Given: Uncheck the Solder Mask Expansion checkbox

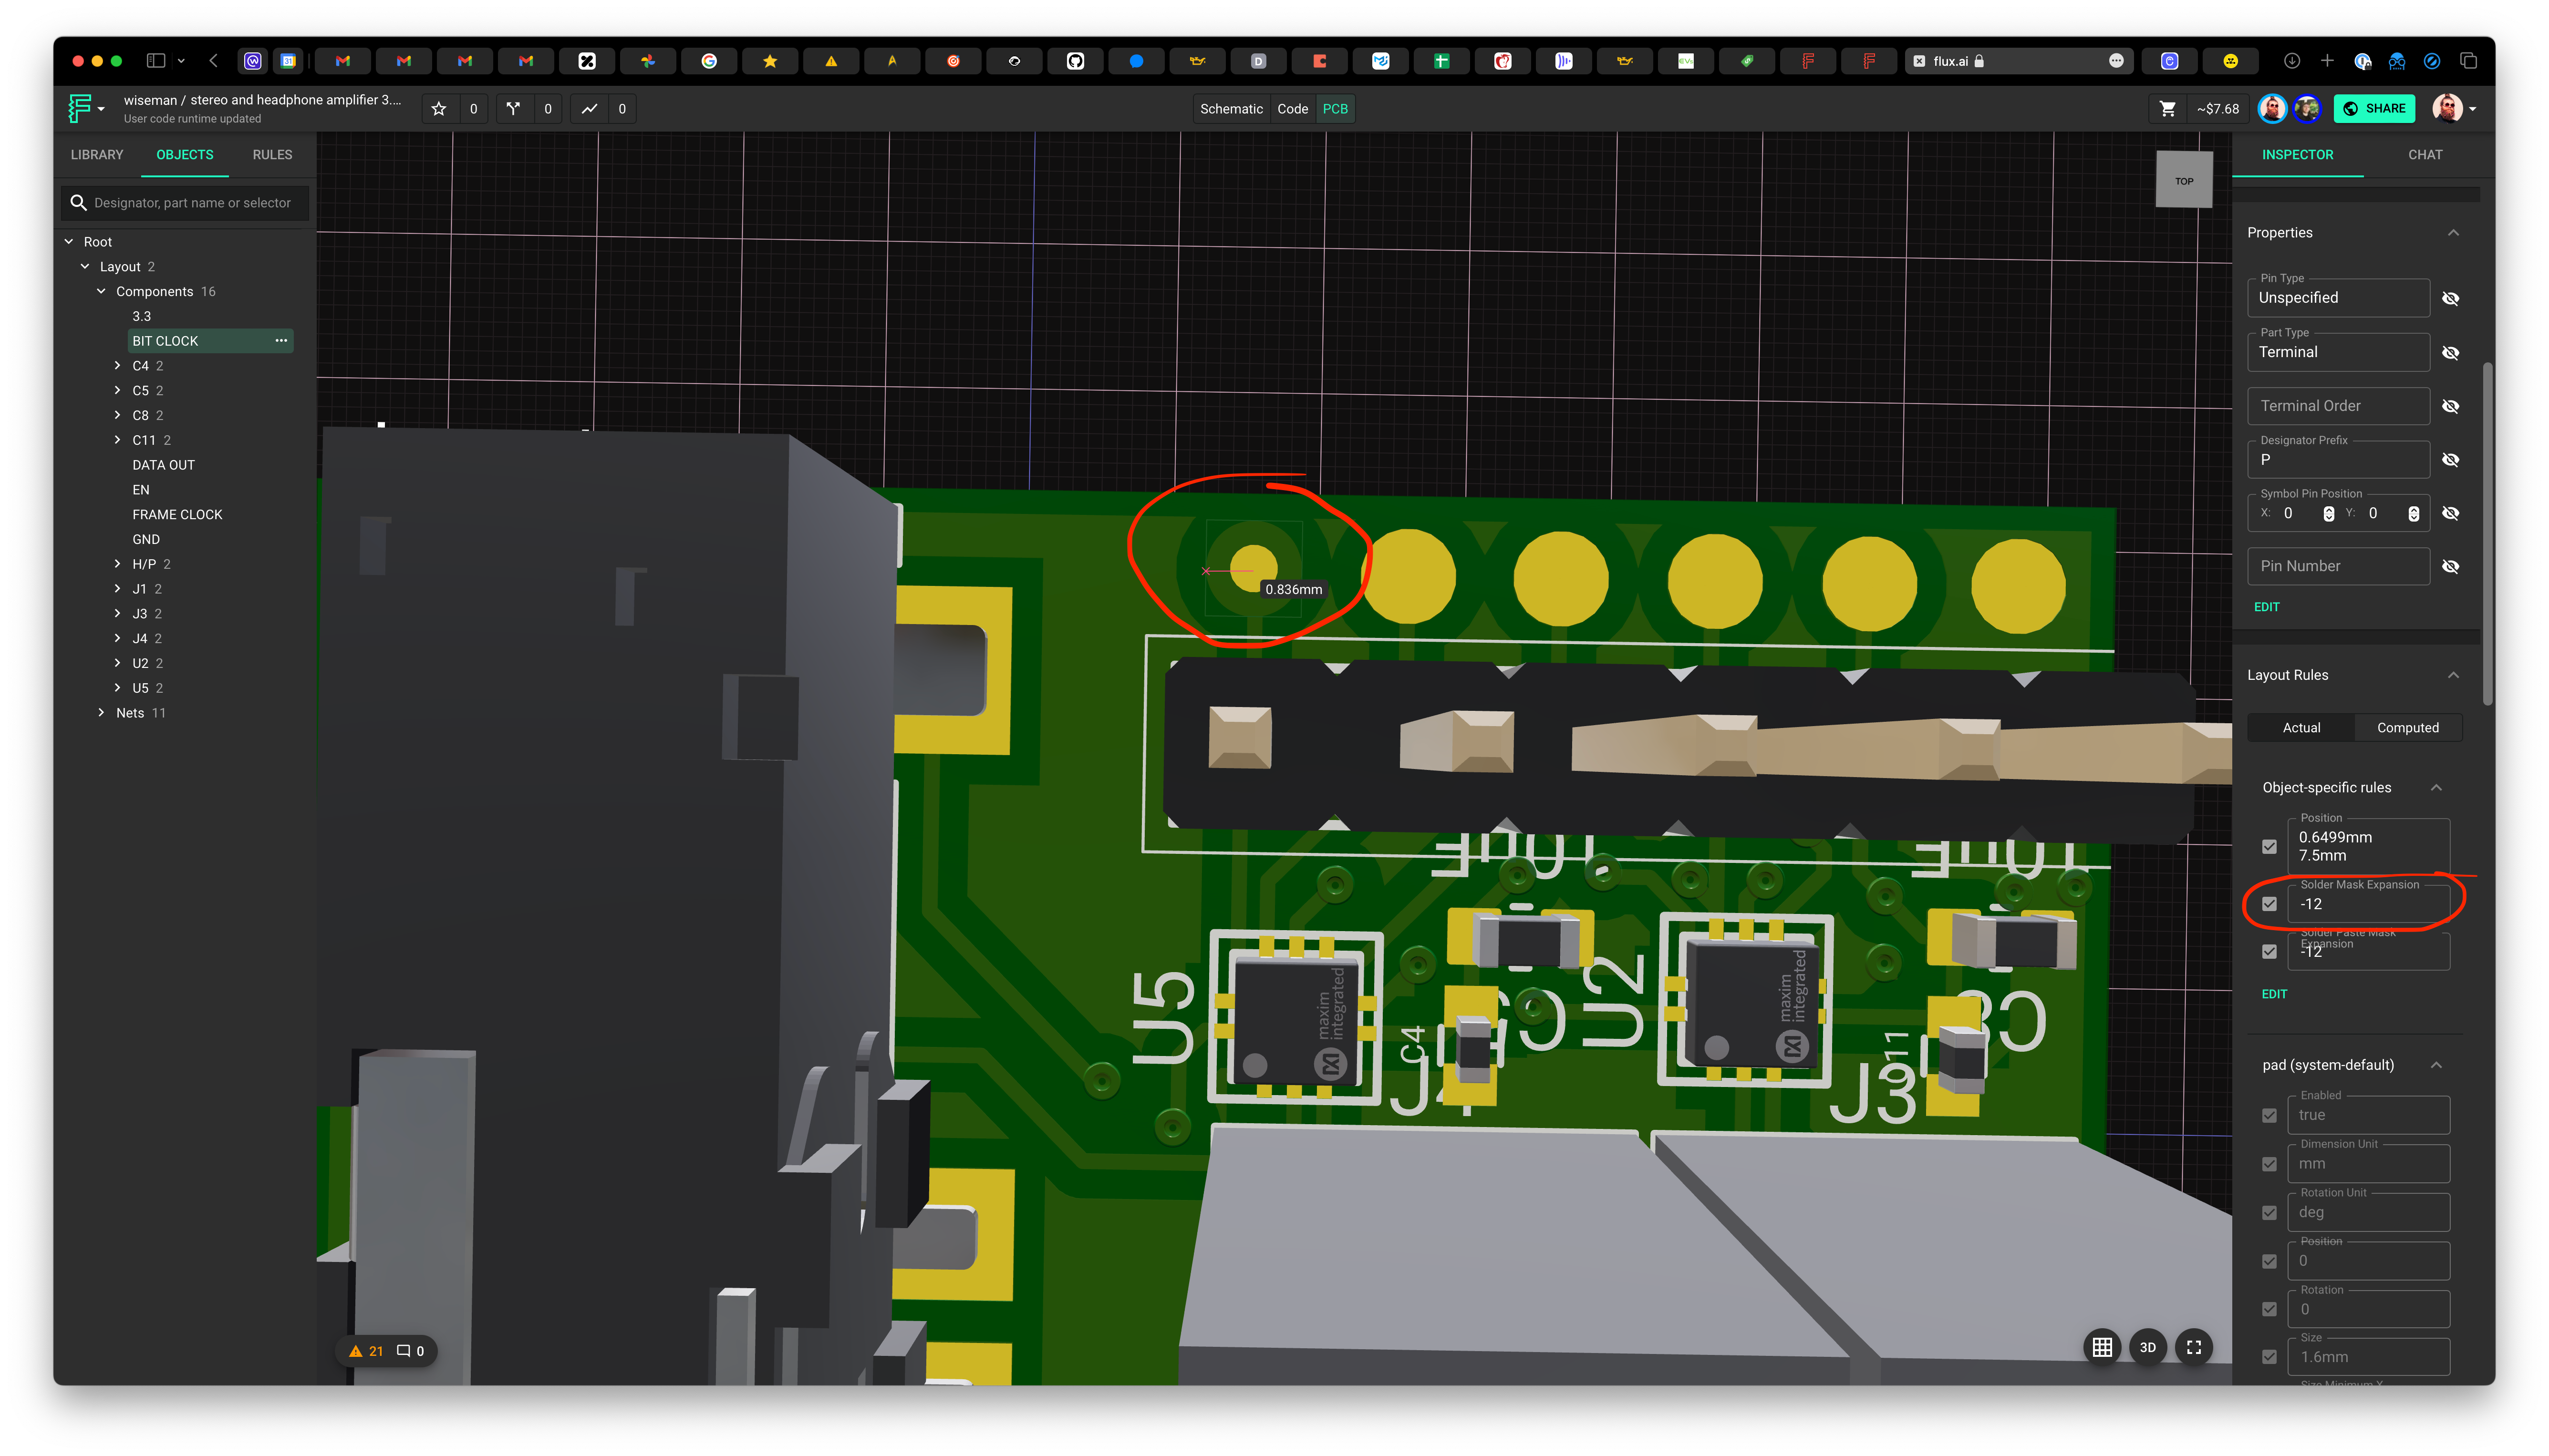Looking at the screenshot, I should [2269, 904].
